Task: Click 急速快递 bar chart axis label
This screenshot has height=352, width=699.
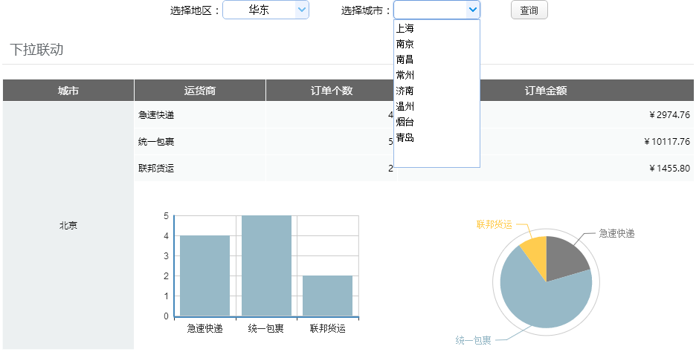Action: click(x=204, y=328)
